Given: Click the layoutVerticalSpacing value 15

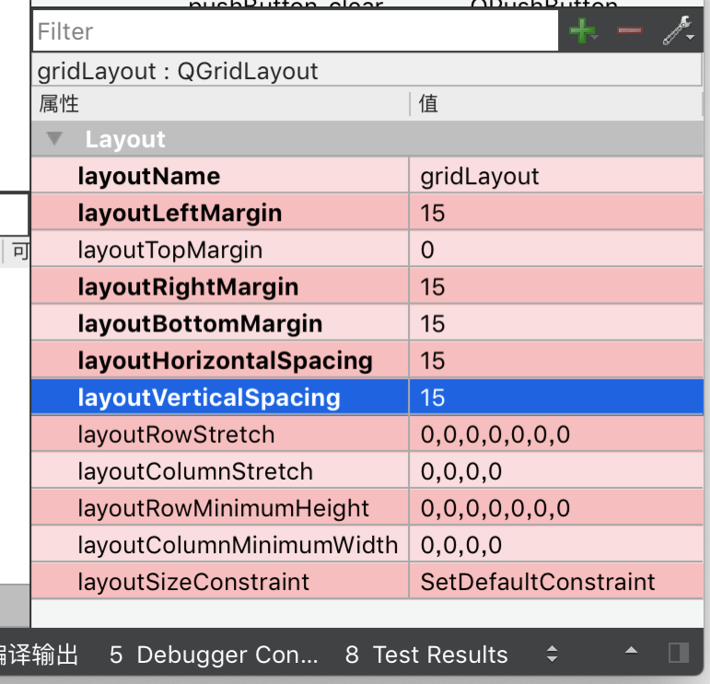Looking at the screenshot, I should [556, 397].
